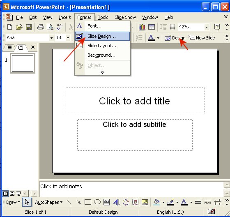230x217 pixels.
Task: Click the 'Click to add subtitle' placeholder
Action: click(135, 135)
